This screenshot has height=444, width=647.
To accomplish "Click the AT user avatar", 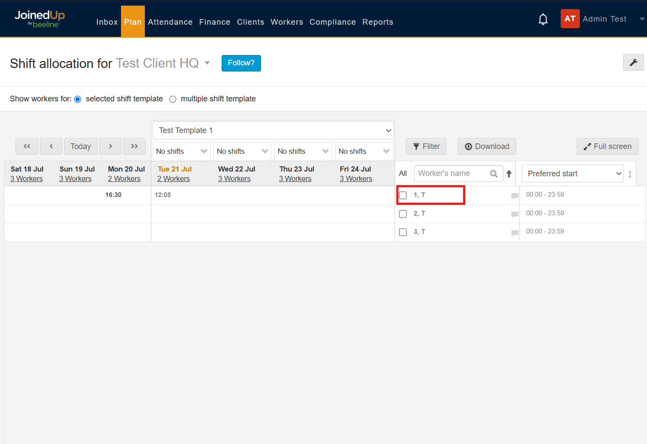I will tap(570, 19).
